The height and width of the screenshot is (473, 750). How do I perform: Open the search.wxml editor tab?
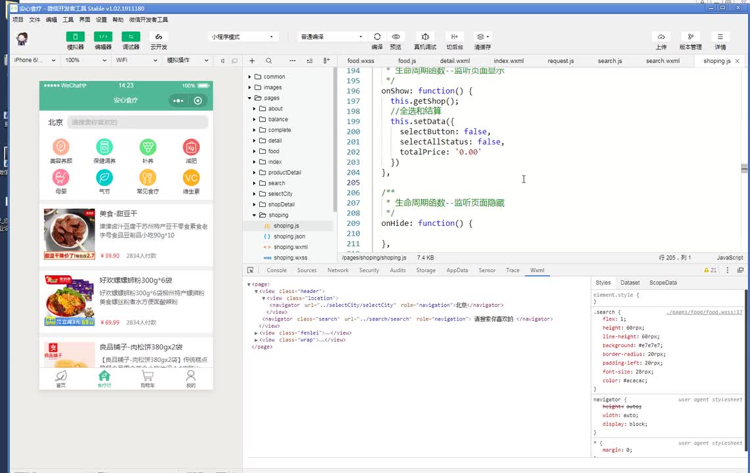[x=662, y=60]
